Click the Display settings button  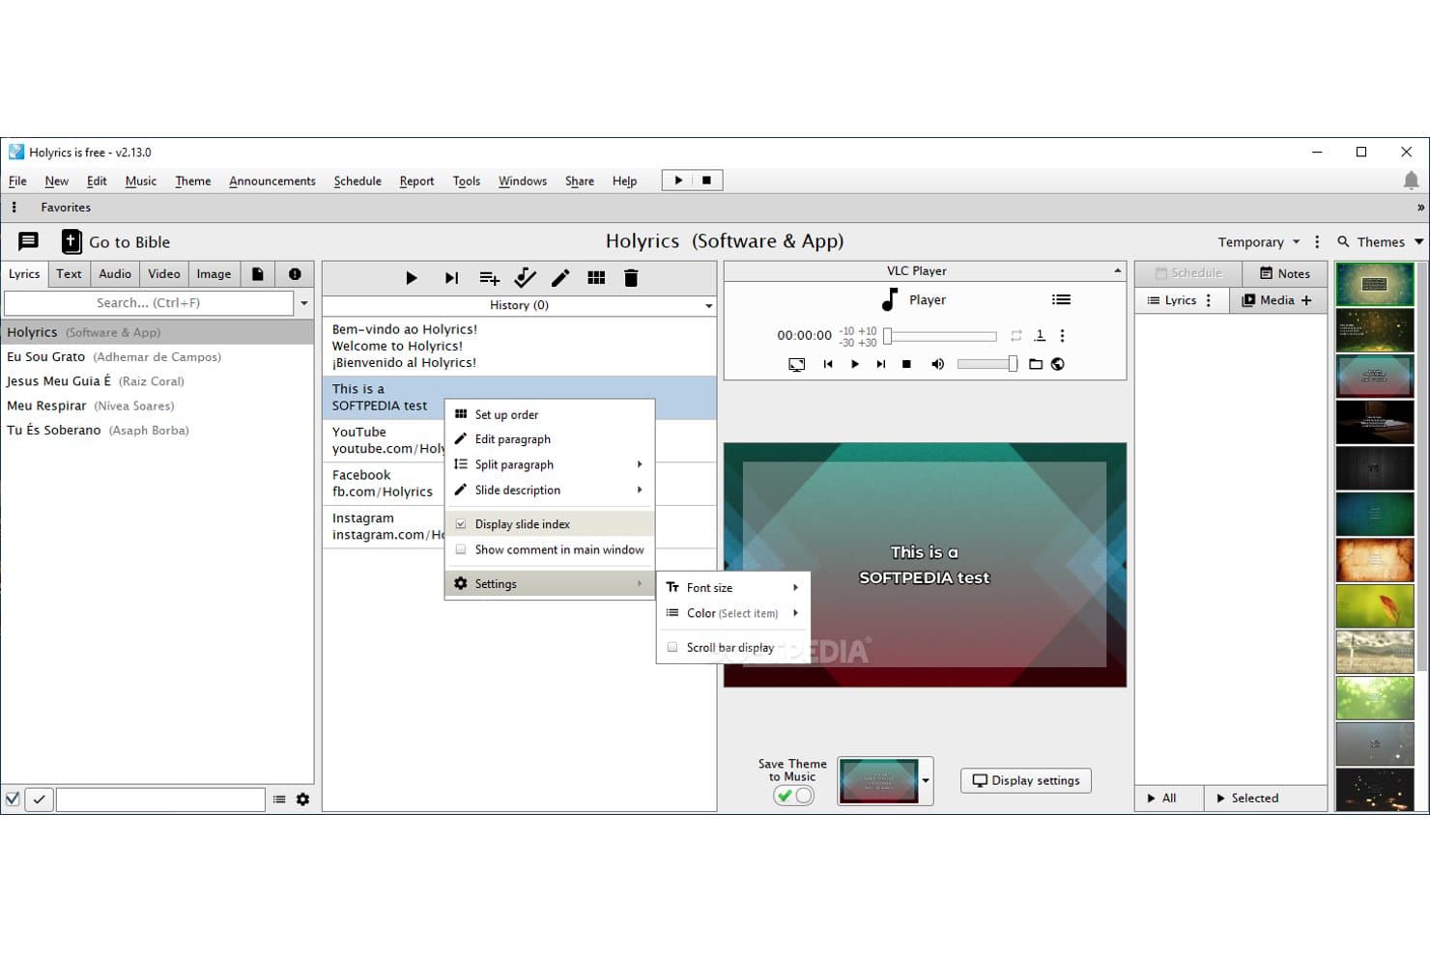1026,780
